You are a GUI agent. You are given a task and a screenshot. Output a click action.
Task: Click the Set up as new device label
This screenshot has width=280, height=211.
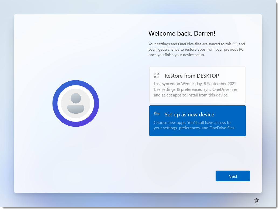pyautogui.click(x=189, y=115)
